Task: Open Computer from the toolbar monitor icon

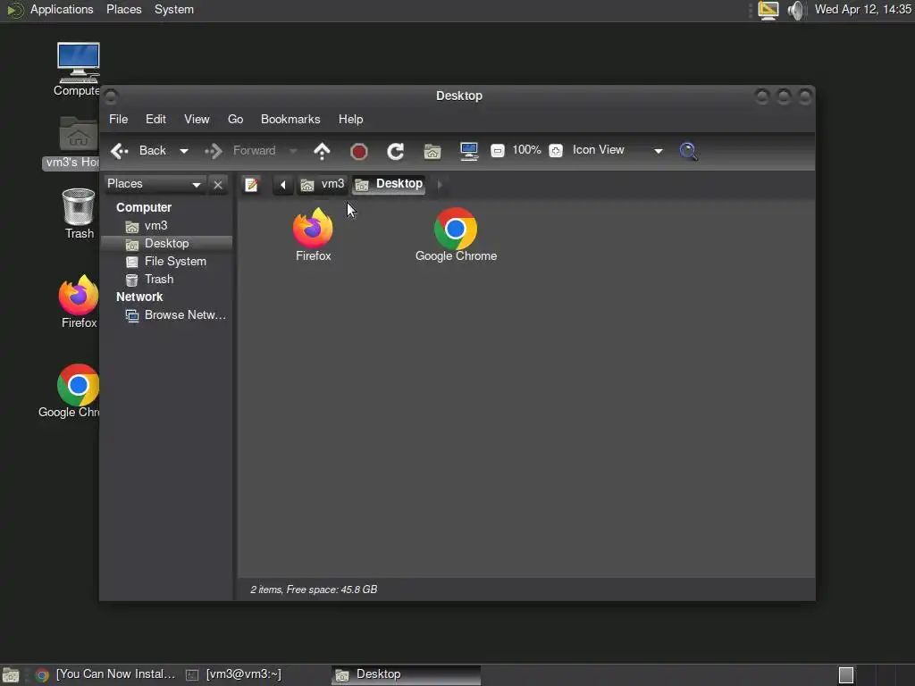Action: tap(469, 151)
